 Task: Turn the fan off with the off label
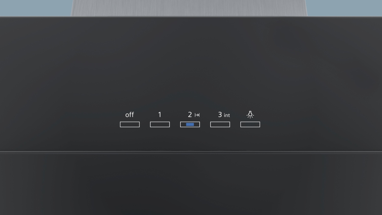130,115
